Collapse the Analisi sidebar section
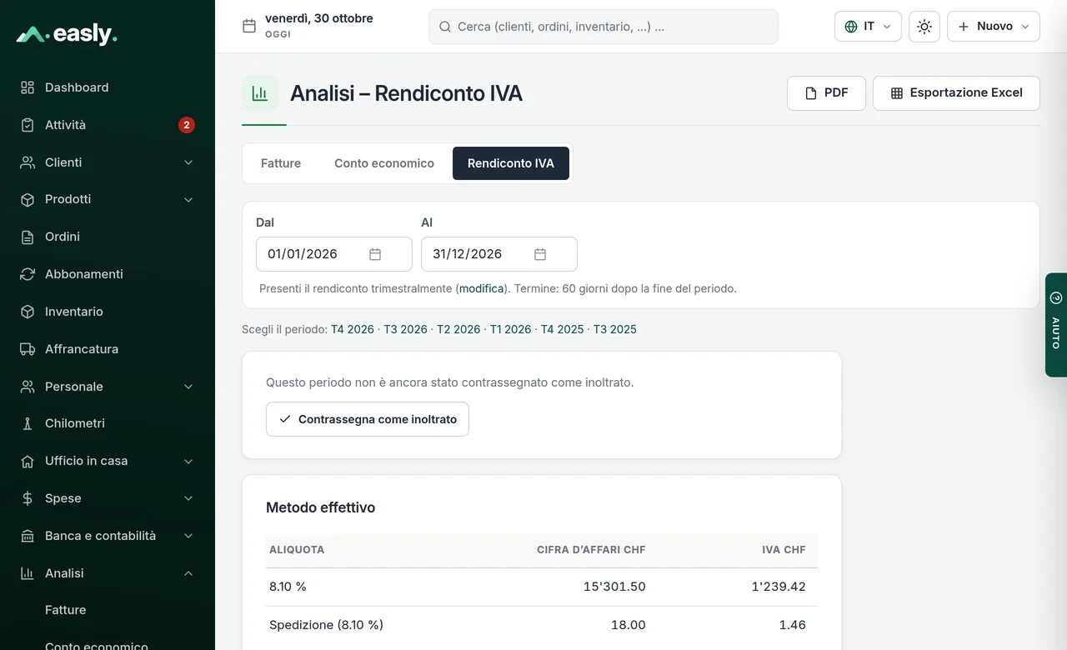1067x650 pixels. click(x=188, y=573)
